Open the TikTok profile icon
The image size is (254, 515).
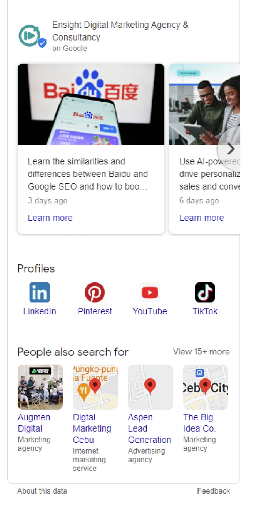pyautogui.click(x=205, y=292)
